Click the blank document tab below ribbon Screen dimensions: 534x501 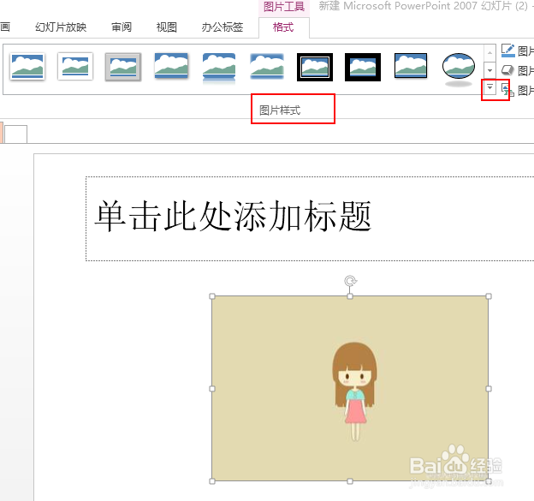[15, 134]
